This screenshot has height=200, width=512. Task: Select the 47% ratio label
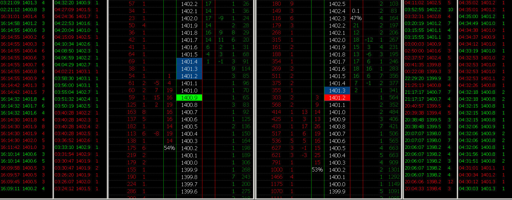click(356, 18)
